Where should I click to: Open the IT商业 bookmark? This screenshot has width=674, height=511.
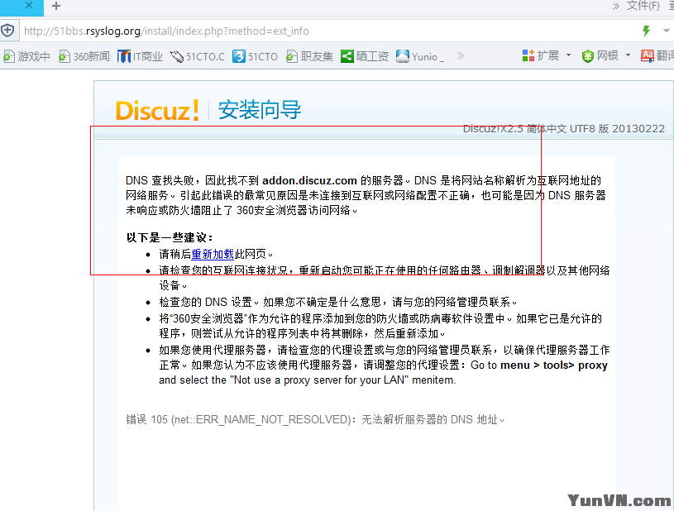(x=140, y=56)
